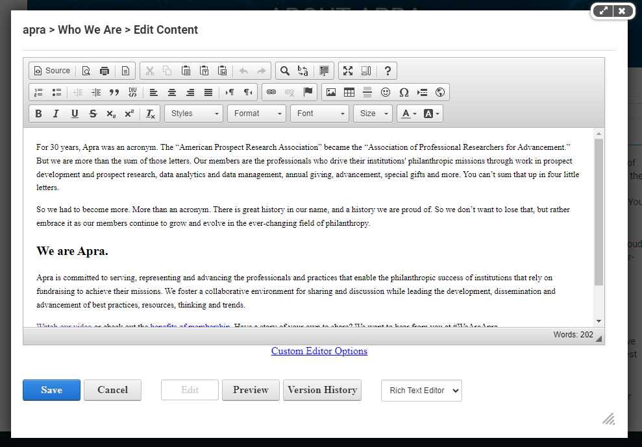Insert a Table
The height and width of the screenshot is (447, 642).
click(x=349, y=93)
